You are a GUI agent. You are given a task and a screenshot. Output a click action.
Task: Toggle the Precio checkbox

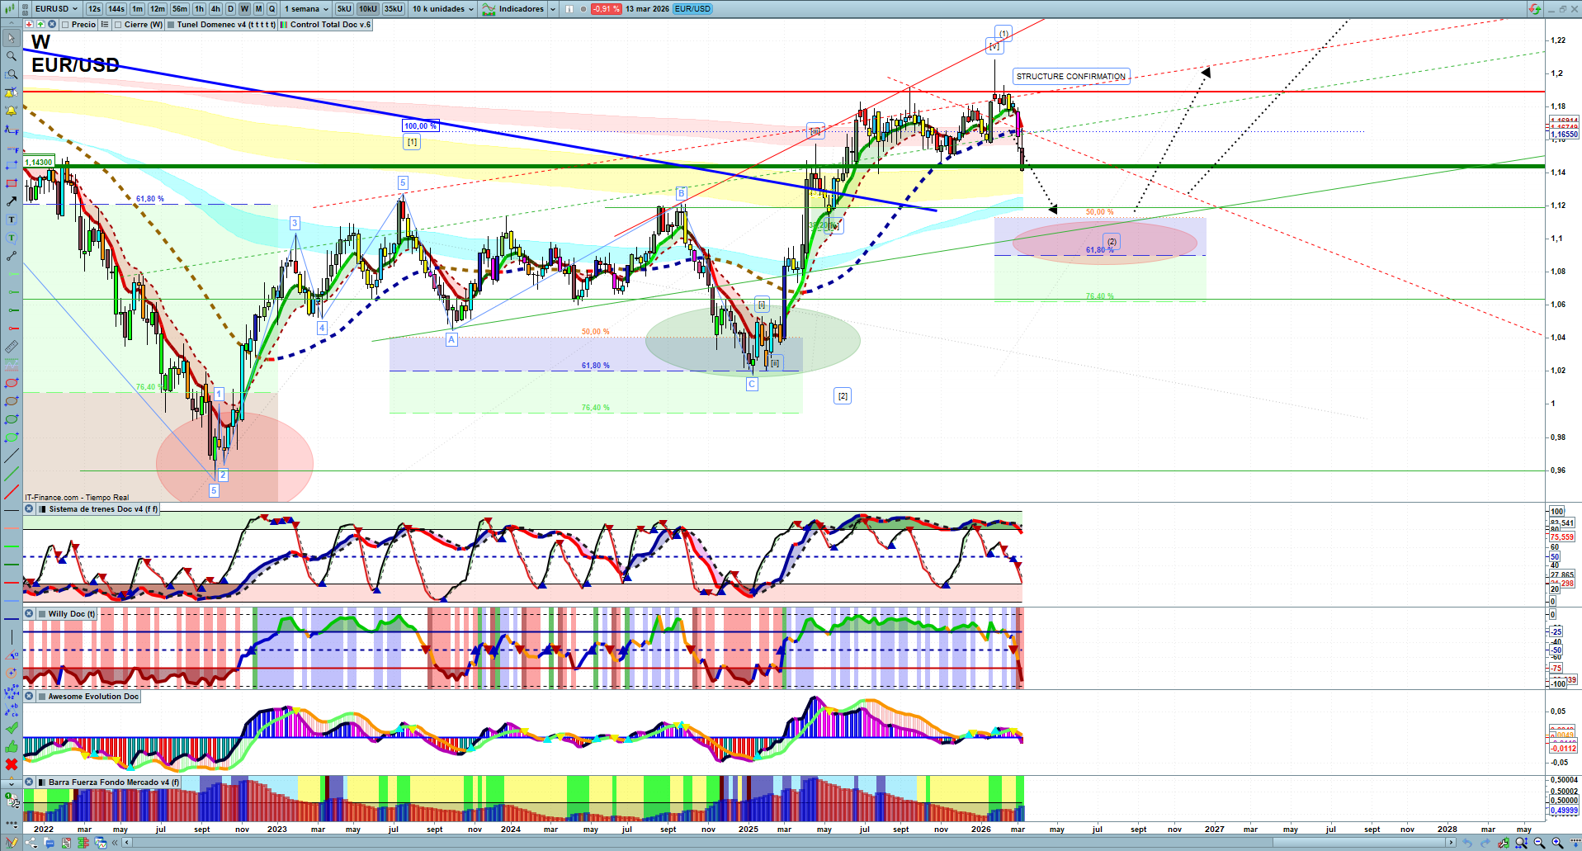(x=65, y=25)
